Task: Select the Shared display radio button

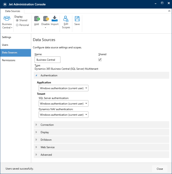Action: point(17,20)
